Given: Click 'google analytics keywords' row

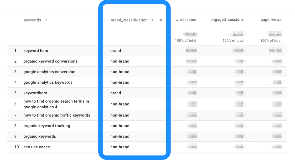Looking at the screenshot, I should pyautogui.click(x=147, y=82).
